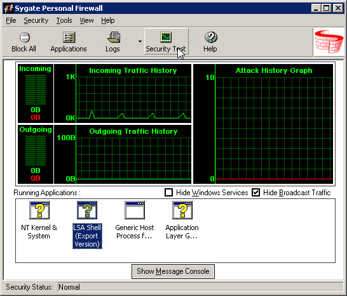This screenshot has width=347, height=296.
Task: Click the Attack History Graph panel
Action: [x=263, y=124]
